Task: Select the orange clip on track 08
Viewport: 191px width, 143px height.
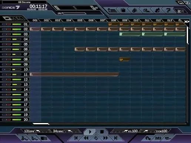Action: click(x=124, y=59)
